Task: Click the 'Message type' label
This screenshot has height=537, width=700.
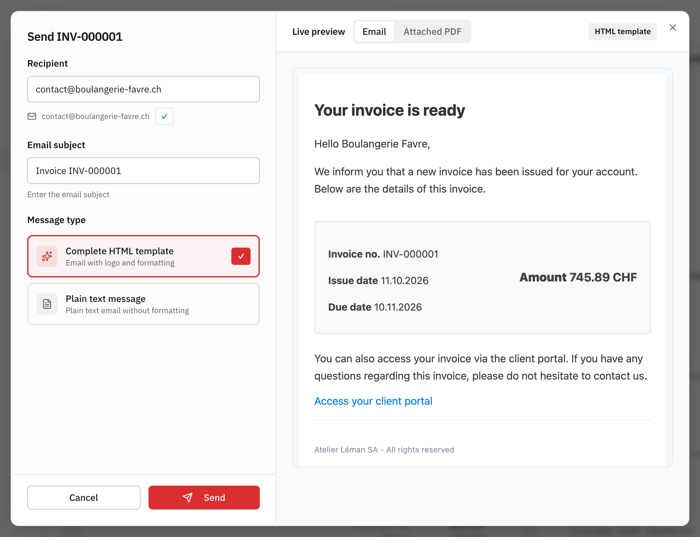Action: point(57,220)
